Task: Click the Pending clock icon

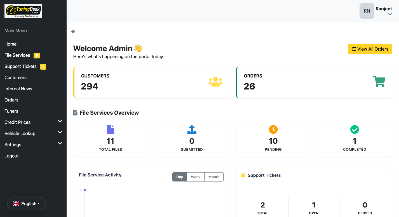Action: pos(273,129)
